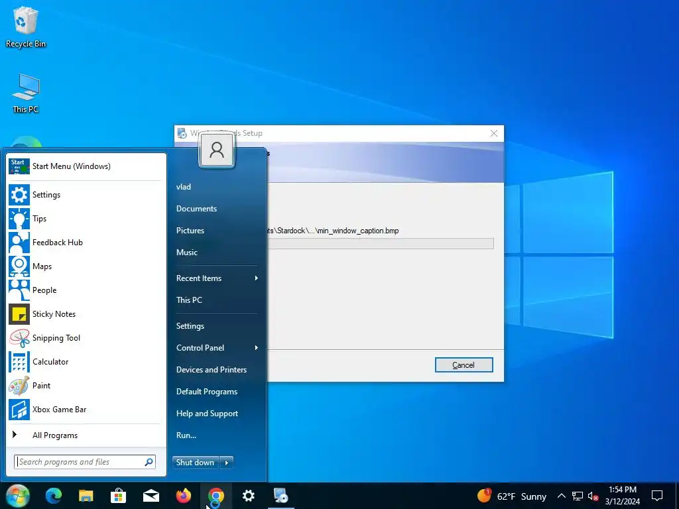The height and width of the screenshot is (509, 679).
Task: Show hidden system tray icons
Action: (x=561, y=496)
